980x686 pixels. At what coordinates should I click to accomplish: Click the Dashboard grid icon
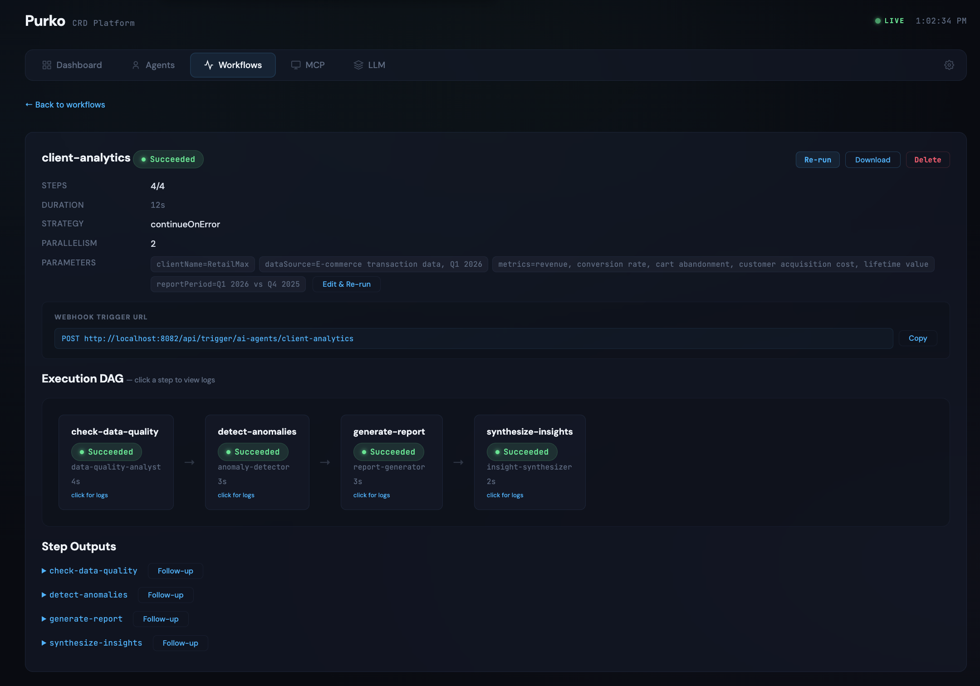click(47, 65)
